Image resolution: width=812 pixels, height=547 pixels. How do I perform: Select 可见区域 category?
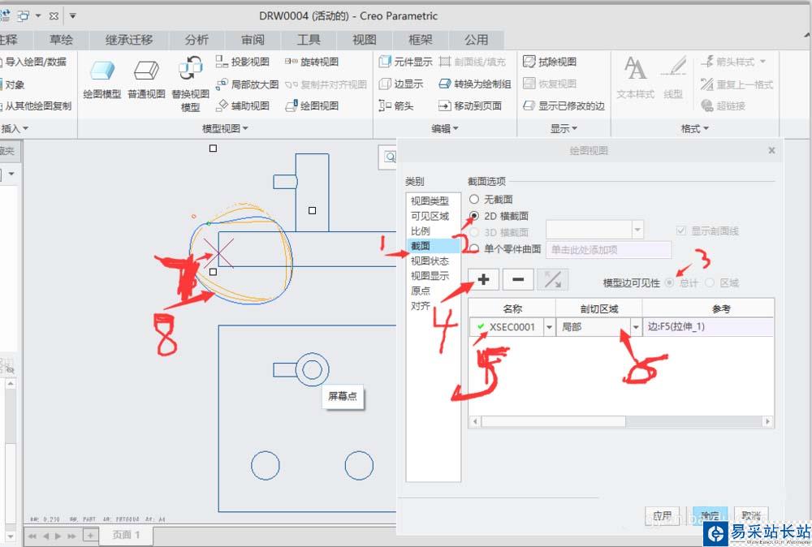click(433, 216)
